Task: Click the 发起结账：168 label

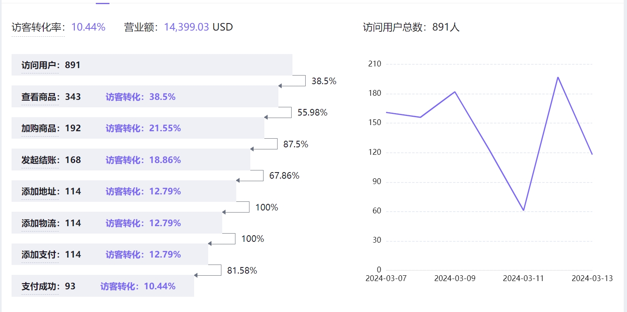Action: 51,160
